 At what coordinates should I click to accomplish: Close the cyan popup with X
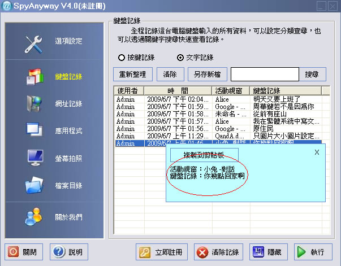click(x=317, y=152)
